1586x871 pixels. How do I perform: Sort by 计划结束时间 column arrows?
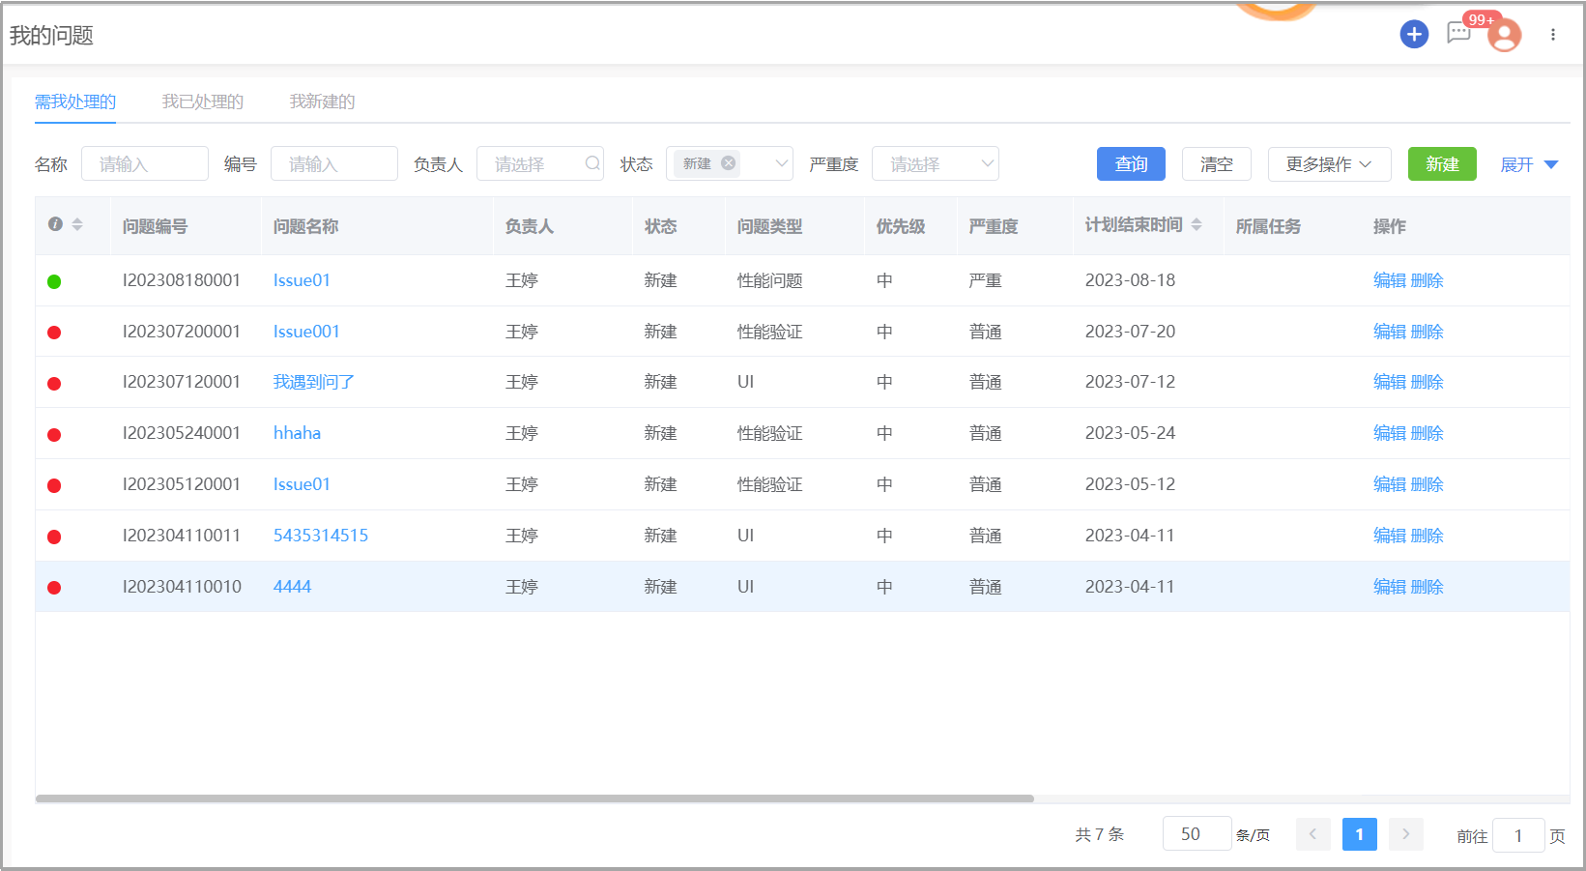[1197, 224]
